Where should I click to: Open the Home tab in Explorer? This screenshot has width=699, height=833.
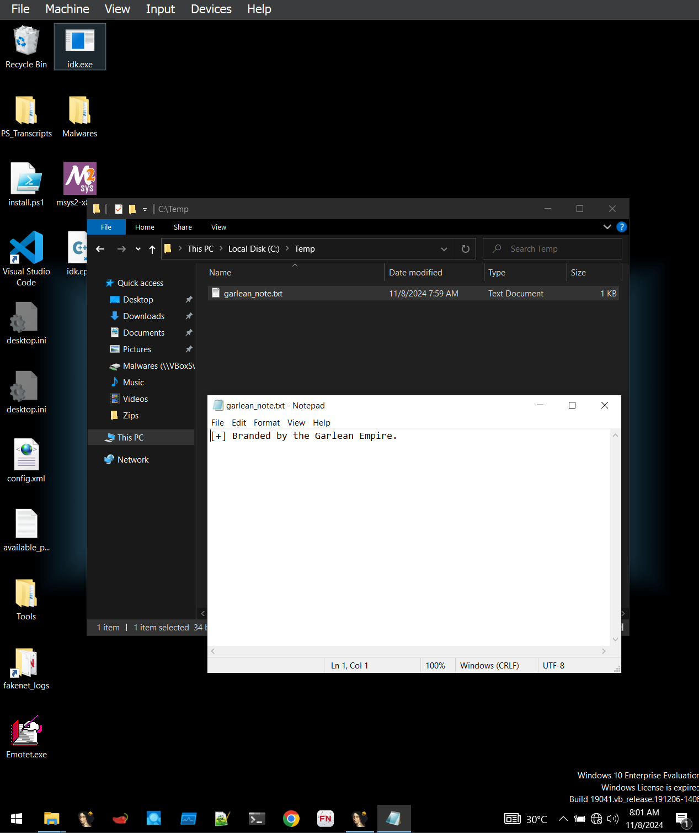click(x=145, y=227)
